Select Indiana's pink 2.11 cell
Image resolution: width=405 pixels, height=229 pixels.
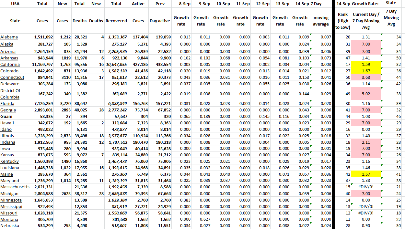point(365,142)
